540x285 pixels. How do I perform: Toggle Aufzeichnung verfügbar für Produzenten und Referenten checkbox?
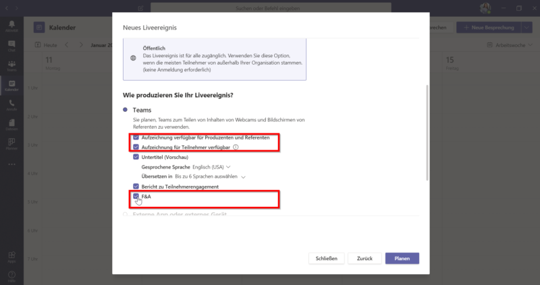tap(136, 137)
